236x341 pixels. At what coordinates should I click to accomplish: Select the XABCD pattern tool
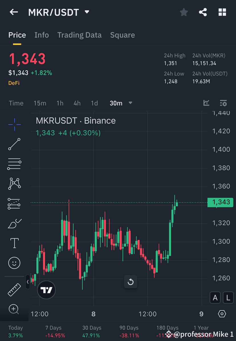(x=14, y=184)
